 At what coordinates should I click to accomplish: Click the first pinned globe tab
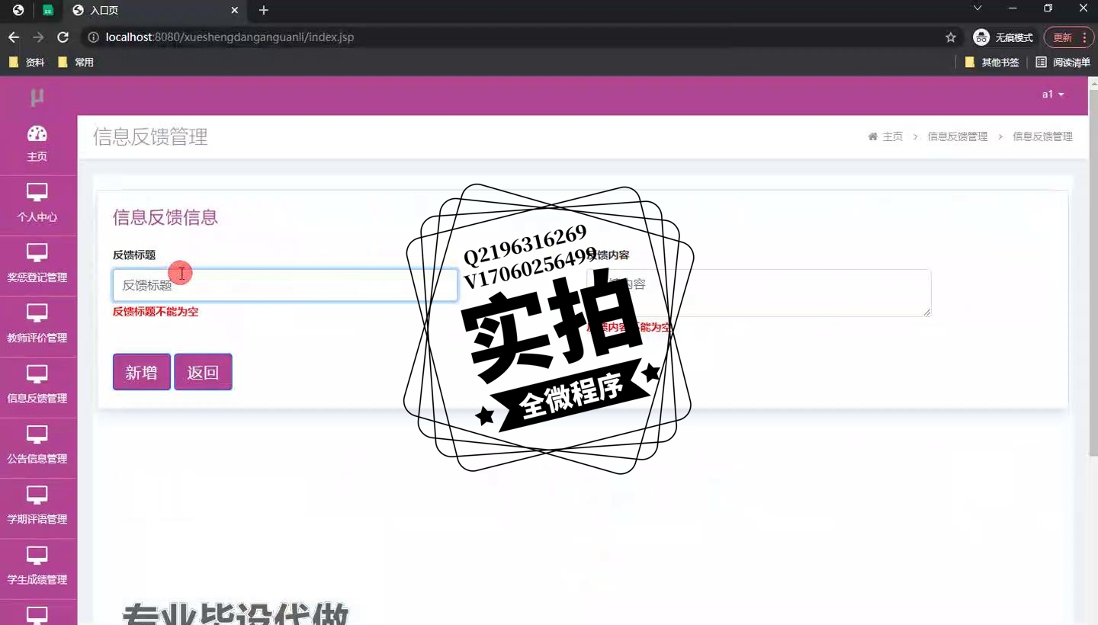pos(18,11)
